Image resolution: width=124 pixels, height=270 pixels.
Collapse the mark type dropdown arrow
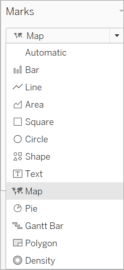pos(117,36)
